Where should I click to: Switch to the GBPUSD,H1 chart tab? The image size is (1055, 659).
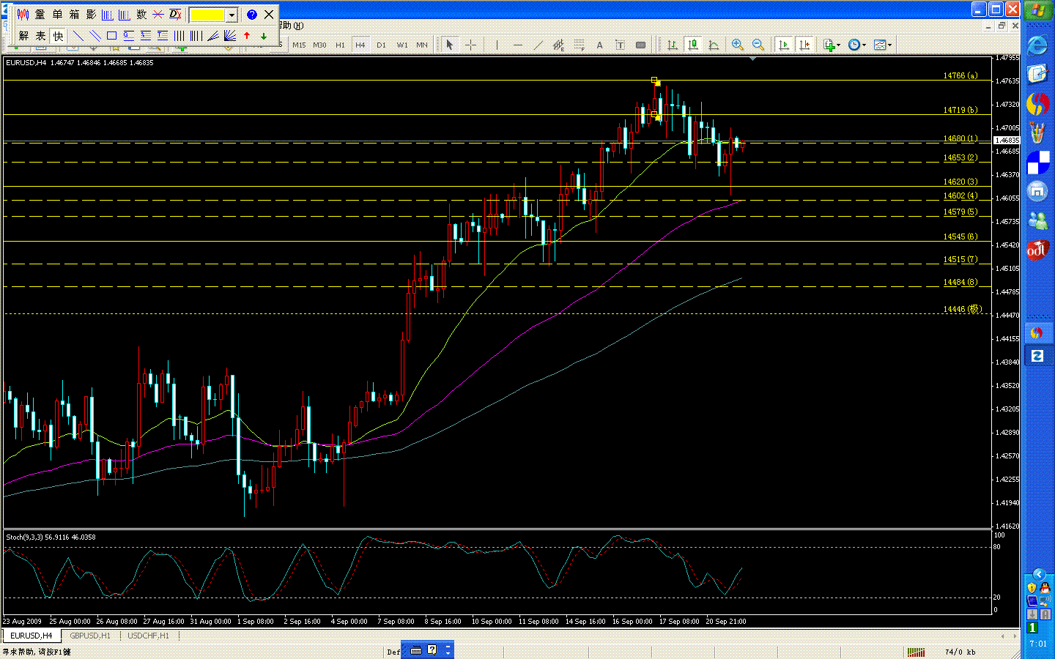pyautogui.click(x=90, y=636)
